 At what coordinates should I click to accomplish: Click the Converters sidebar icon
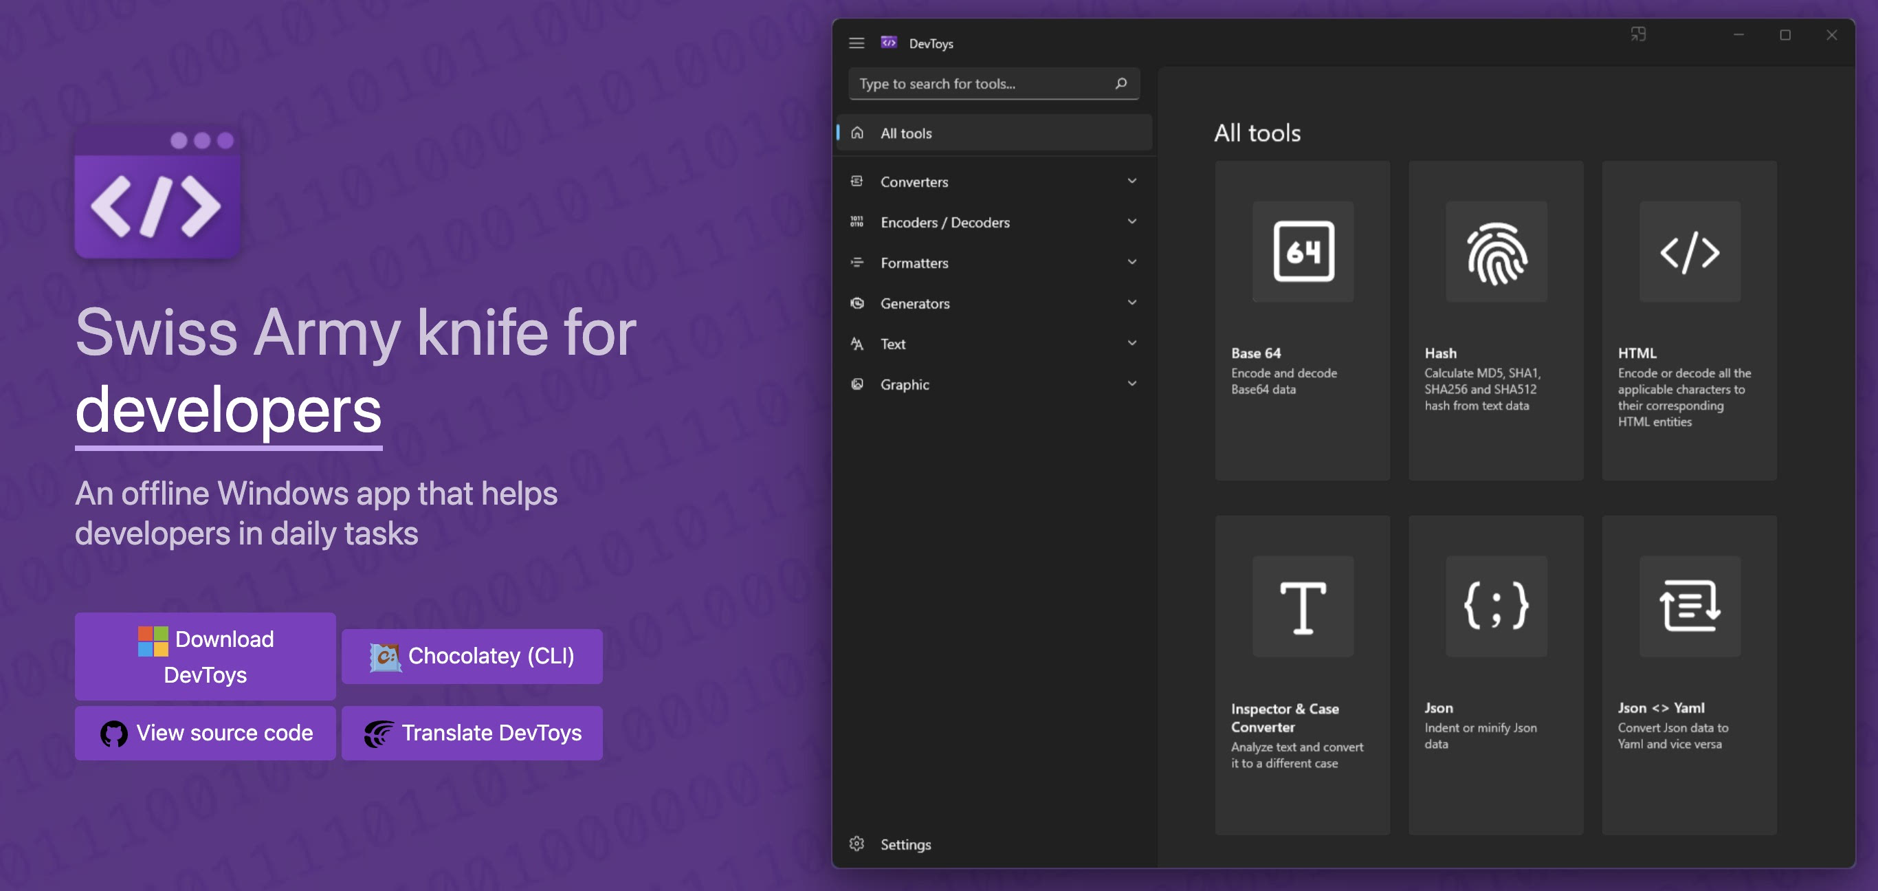[x=857, y=181]
